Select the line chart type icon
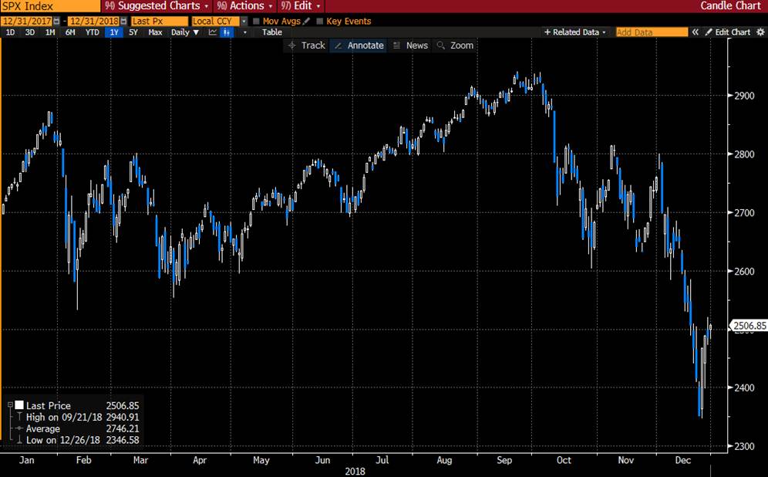Image resolution: width=768 pixels, height=477 pixels. click(x=212, y=32)
